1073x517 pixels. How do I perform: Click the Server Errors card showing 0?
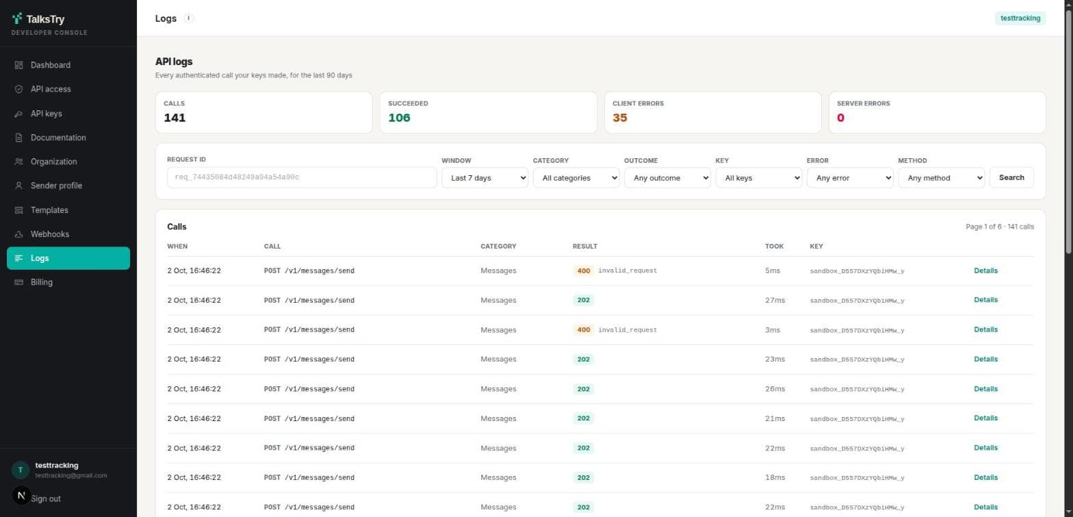pos(938,112)
